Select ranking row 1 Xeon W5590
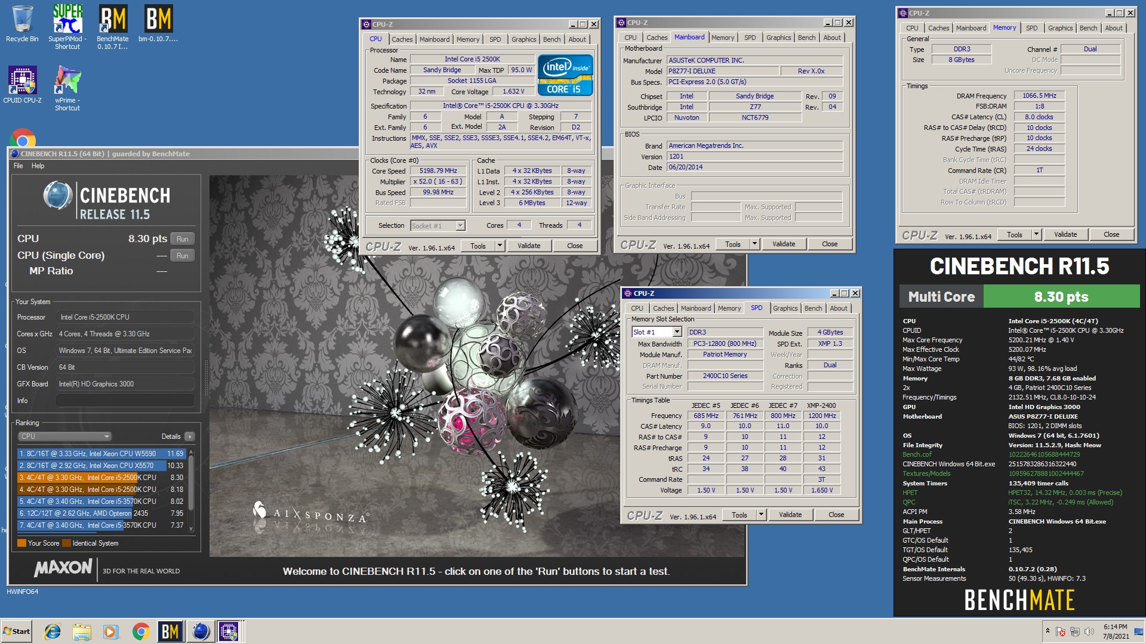This screenshot has height=644, width=1146. click(x=101, y=454)
